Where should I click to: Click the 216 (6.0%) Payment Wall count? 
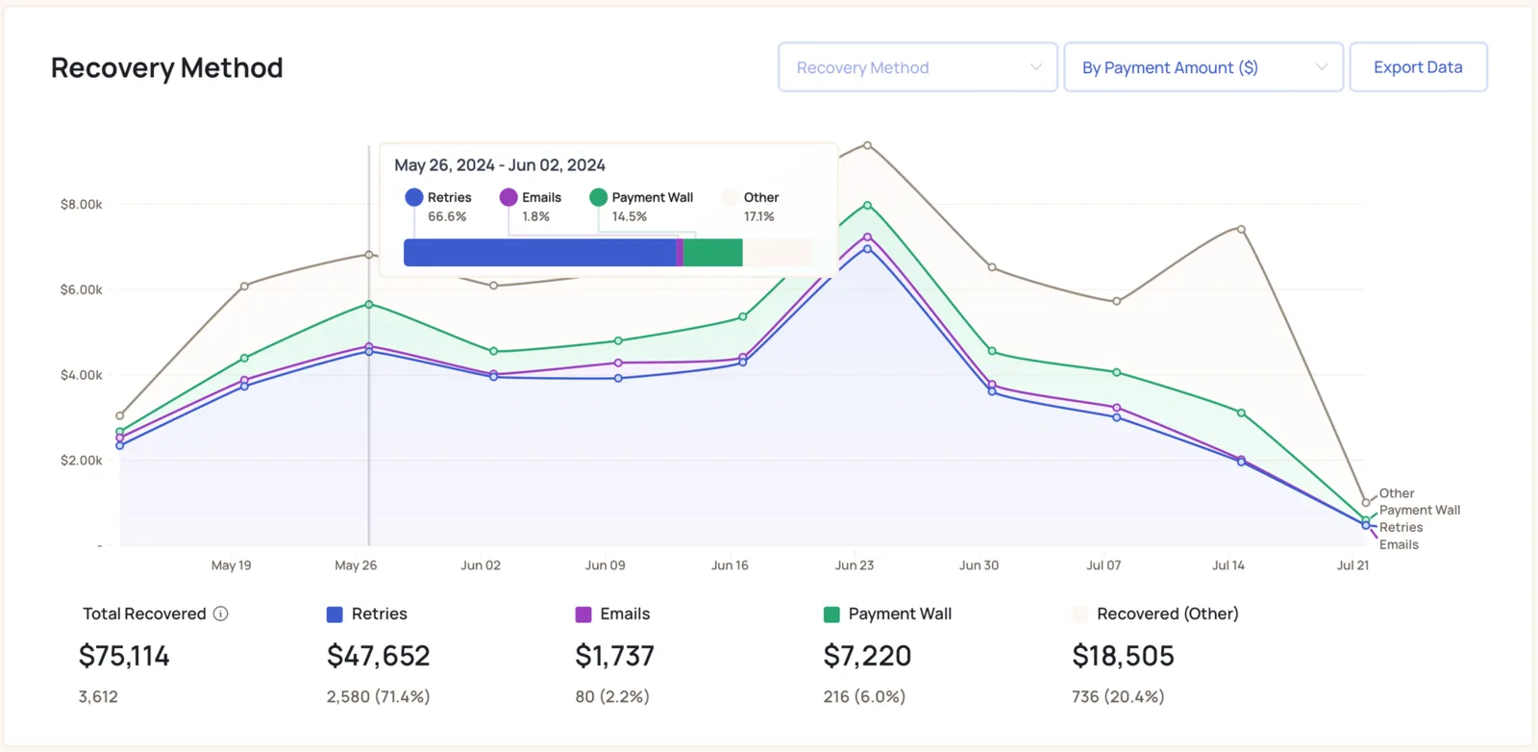[x=864, y=696]
